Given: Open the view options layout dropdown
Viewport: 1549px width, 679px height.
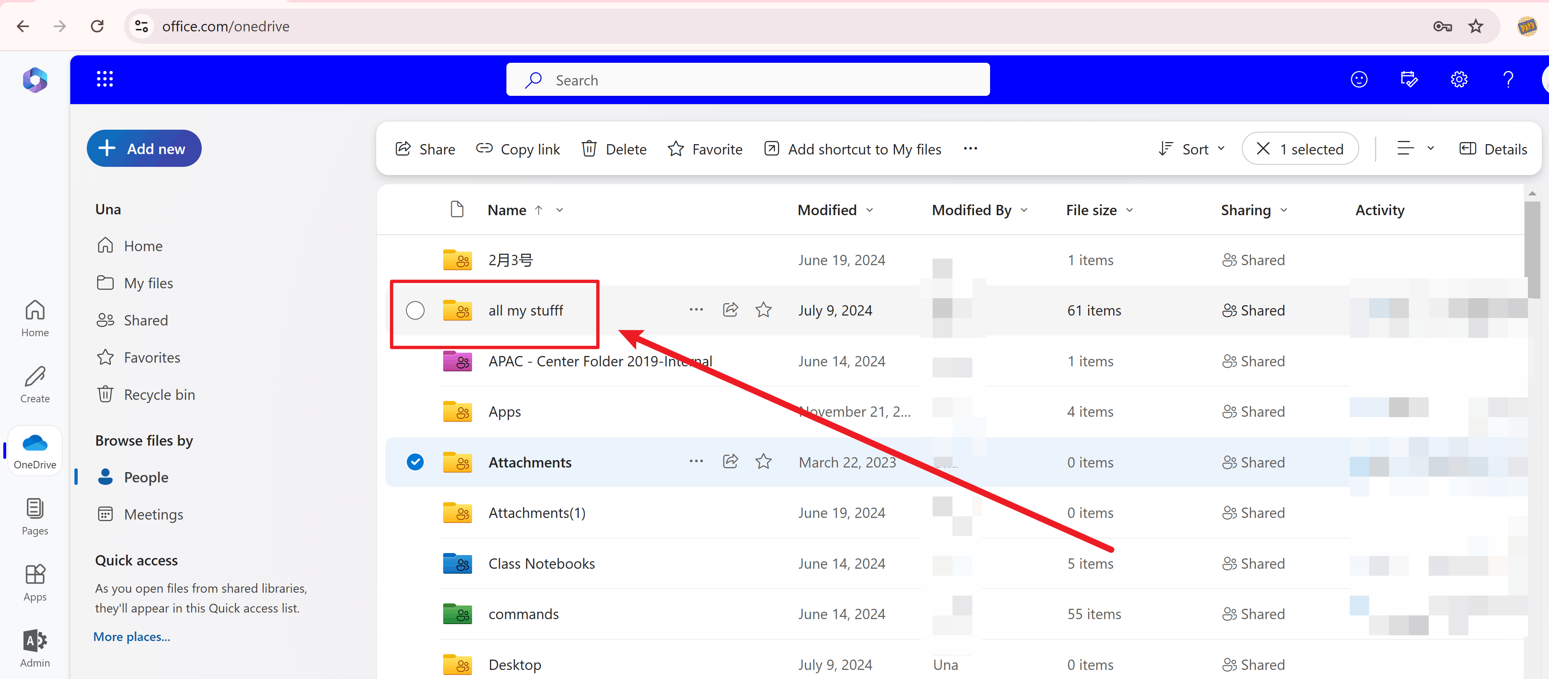Looking at the screenshot, I should 1415,148.
